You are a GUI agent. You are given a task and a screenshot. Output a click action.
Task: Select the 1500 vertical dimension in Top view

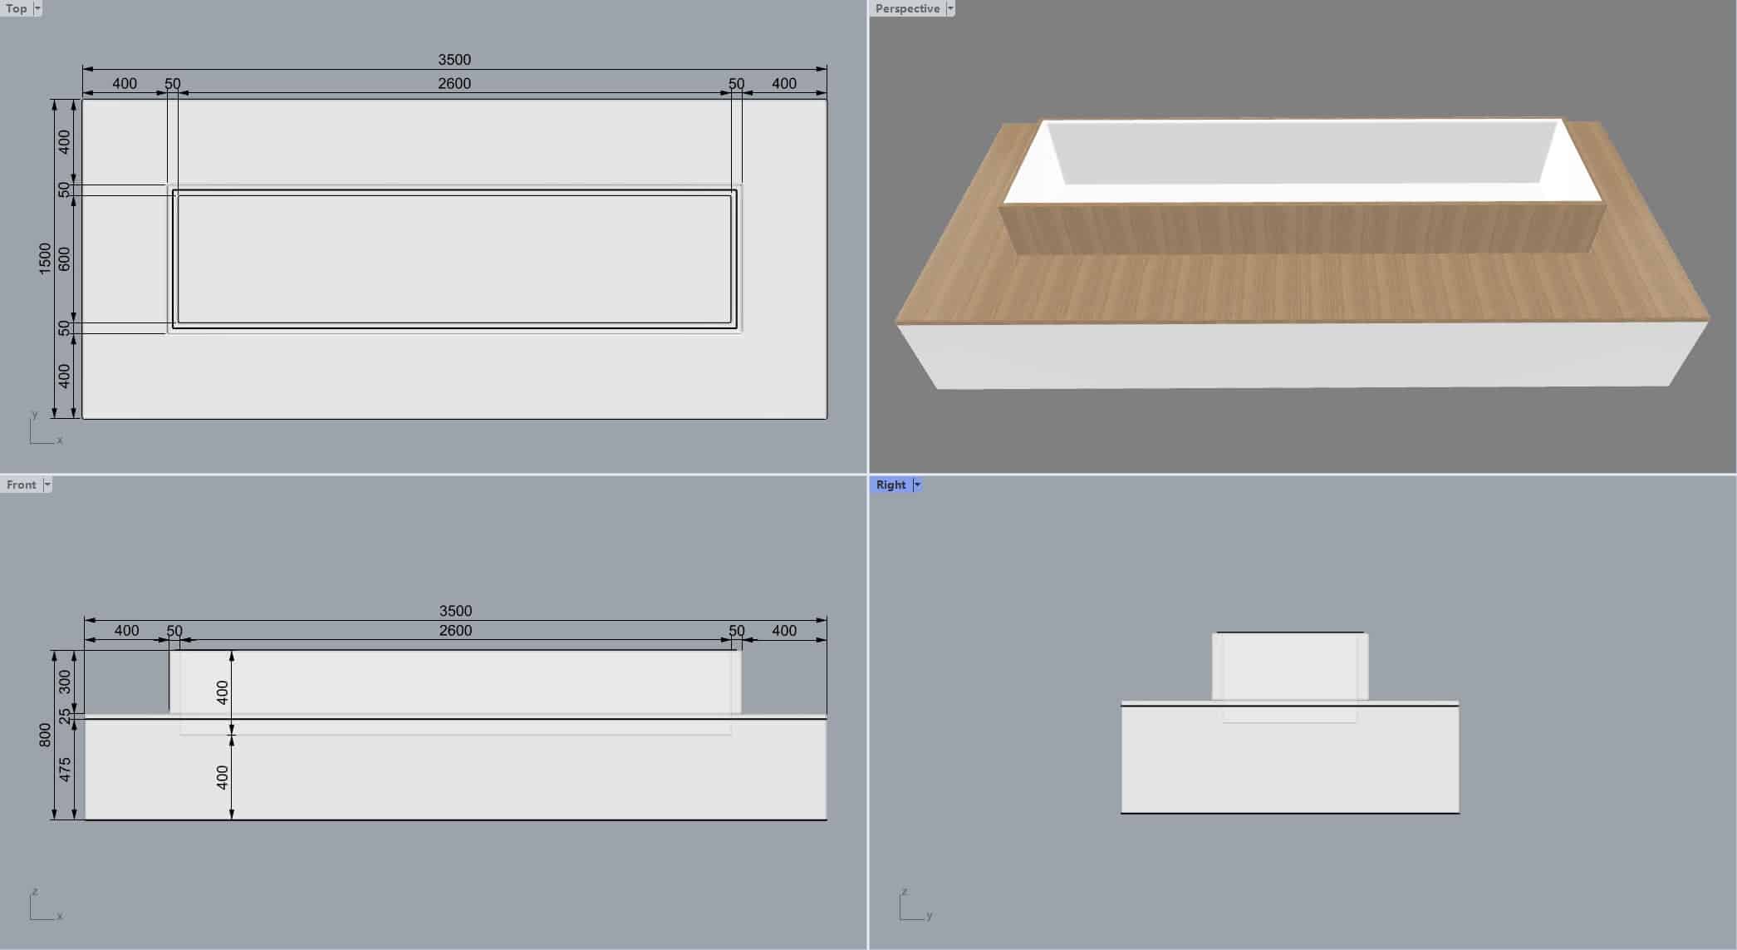click(x=45, y=258)
